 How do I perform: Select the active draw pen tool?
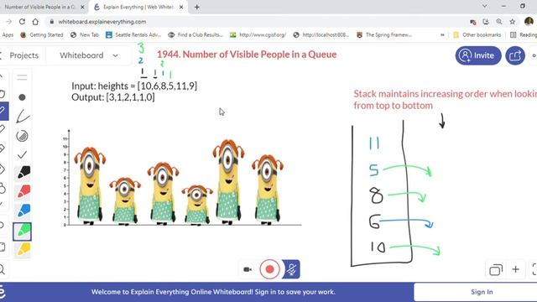coord(3,111)
